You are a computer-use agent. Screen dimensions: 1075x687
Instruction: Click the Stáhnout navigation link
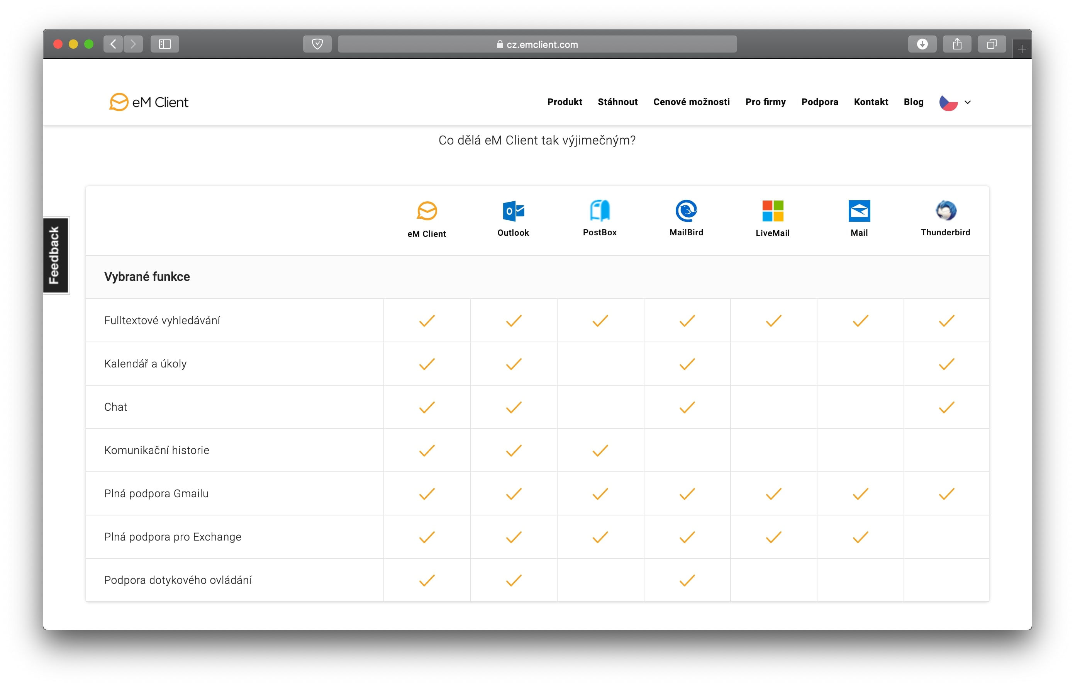pyautogui.click(x=617, y=102)
